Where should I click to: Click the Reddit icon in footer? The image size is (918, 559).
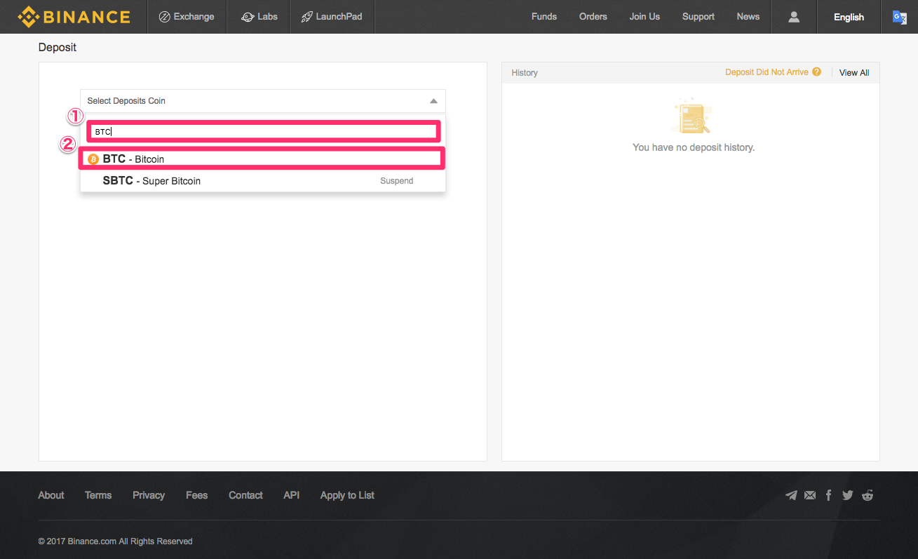pyautogui.click(x=868, y=495)
